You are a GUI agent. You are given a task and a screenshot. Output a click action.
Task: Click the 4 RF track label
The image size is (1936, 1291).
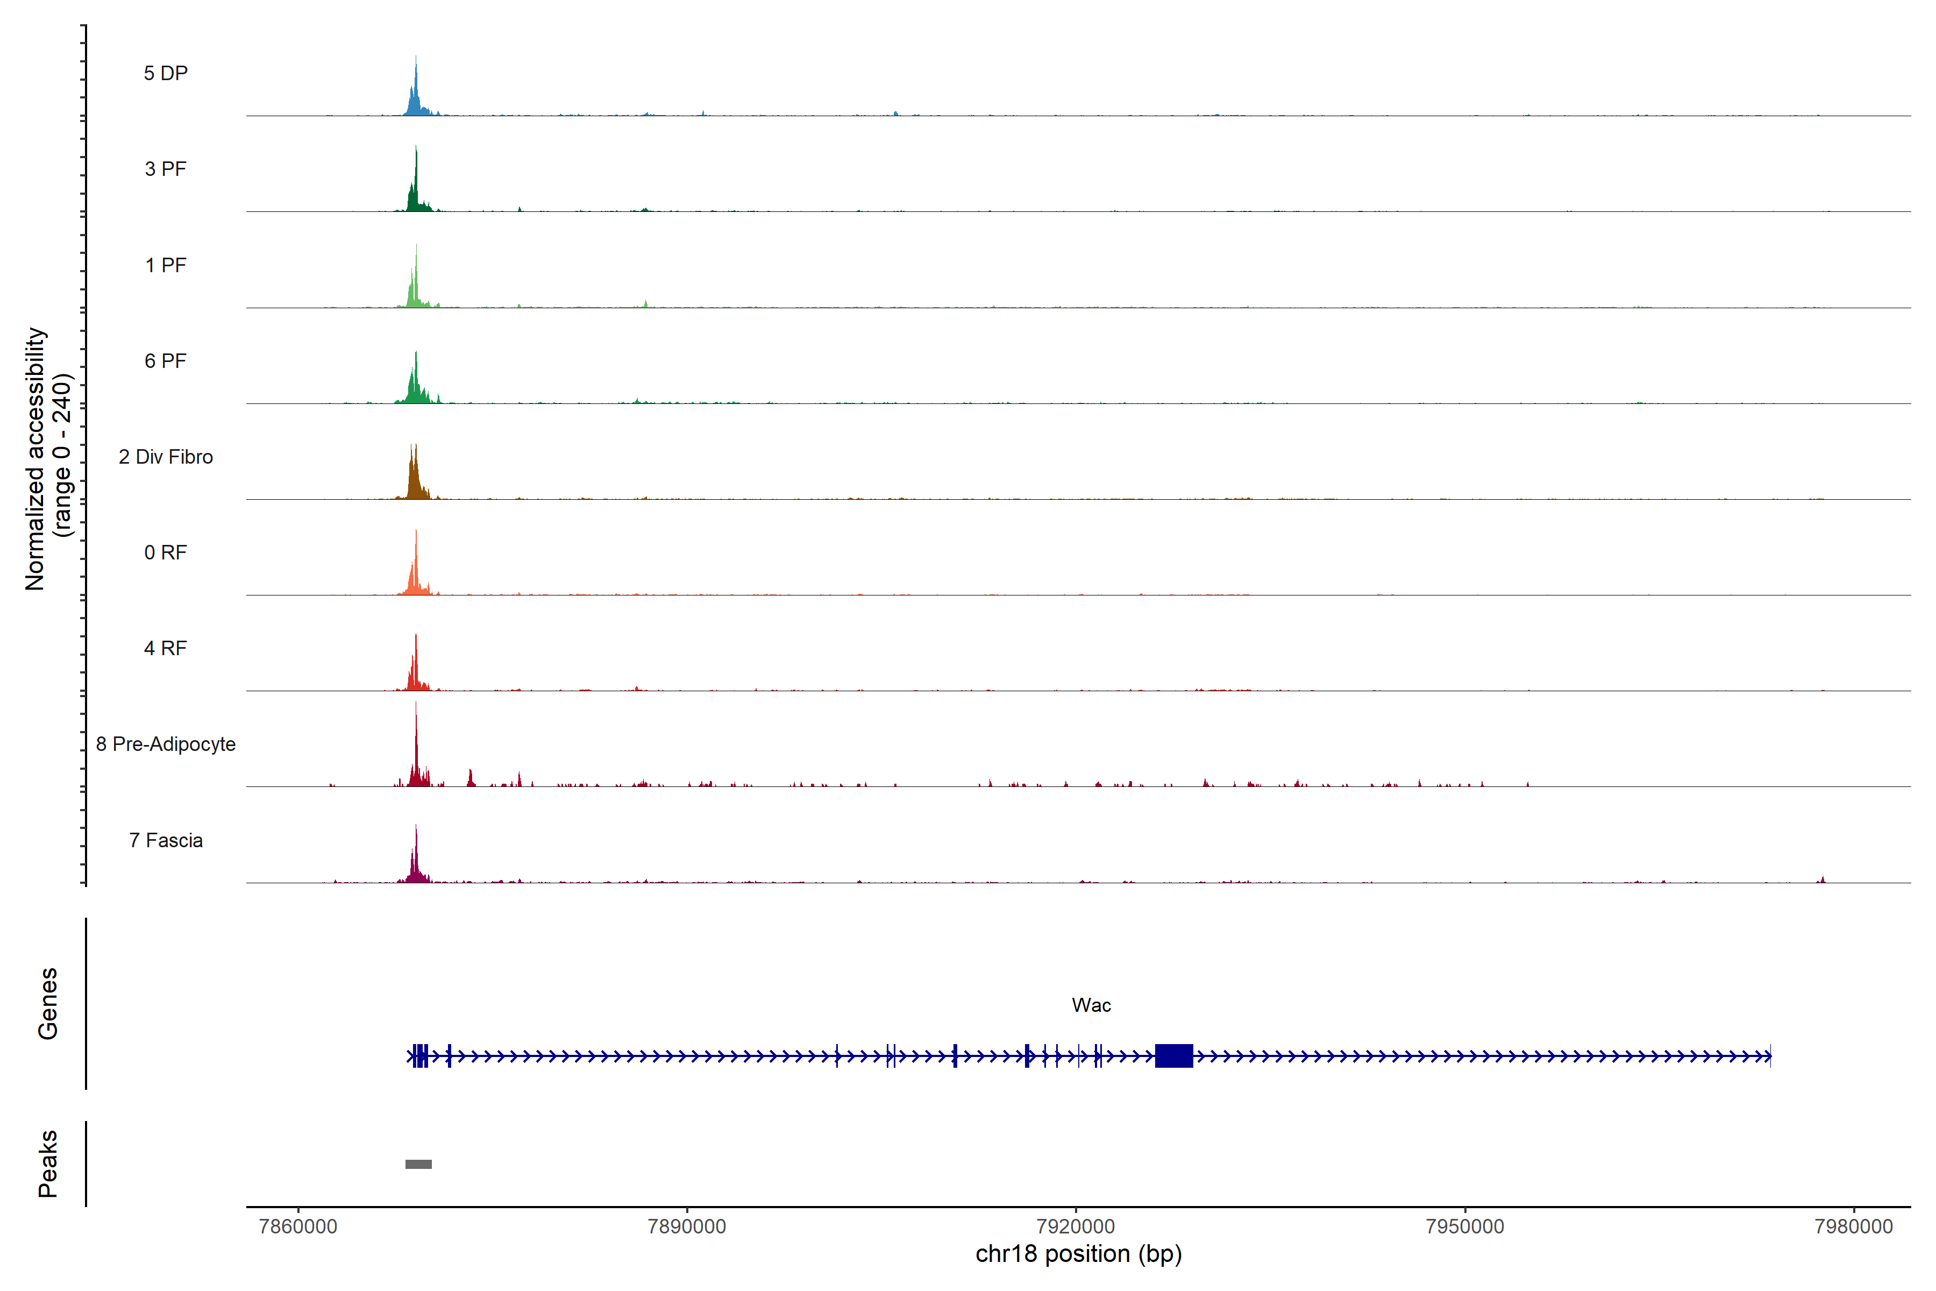pyautogui.click(x=166, y=648)
